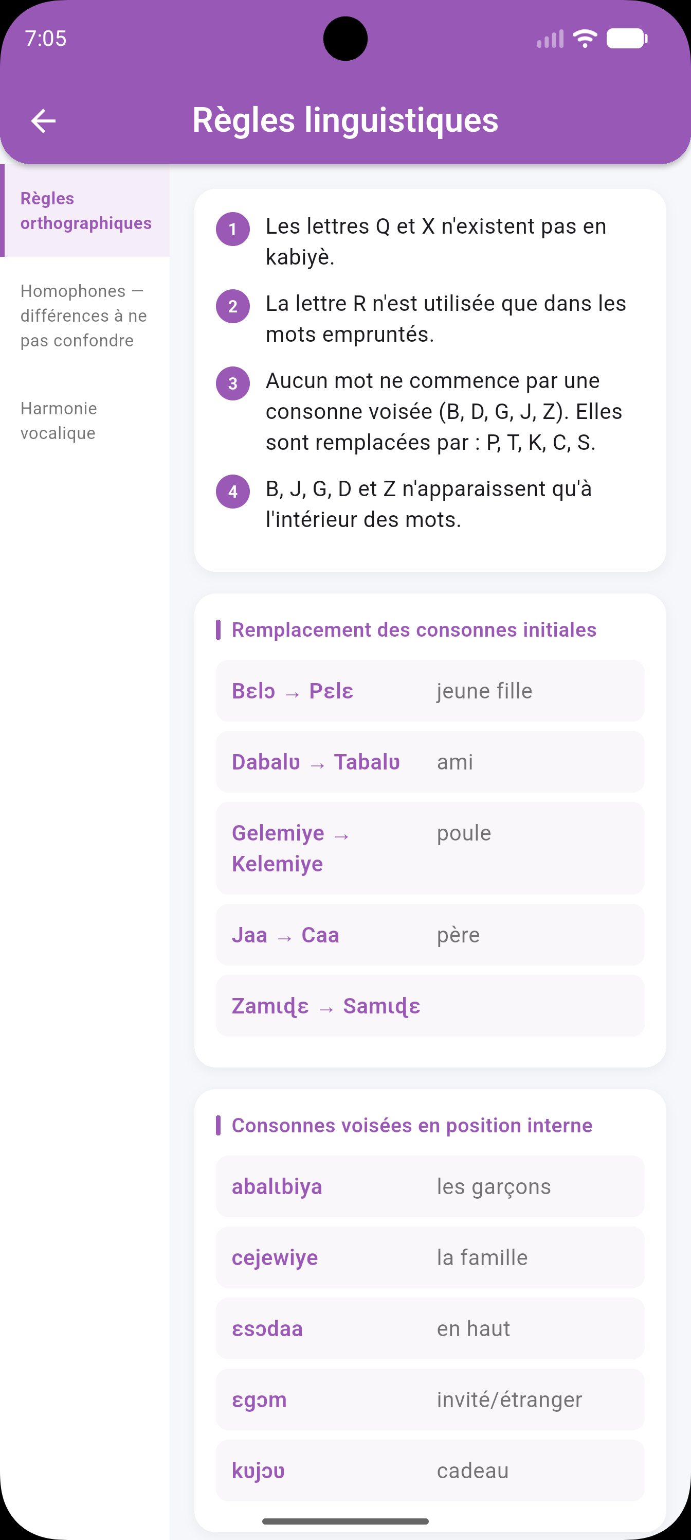Switch to Harmonie vocalique section
This screenshot has height=1540, width=691.
[x=85, y=421]
